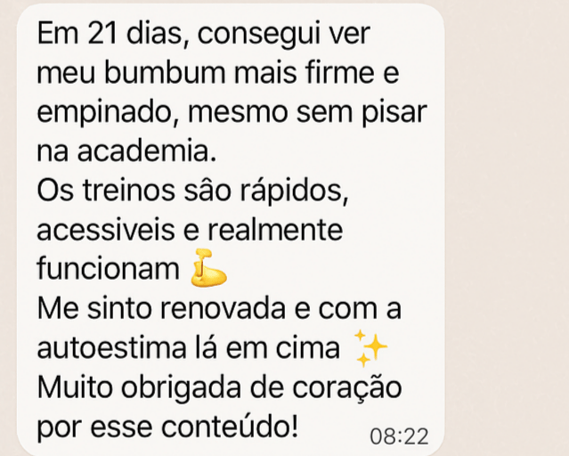Click the words 'acessiveis e realmente'
The width and height of the screenshot is (569, 456).
pos(190,230)
